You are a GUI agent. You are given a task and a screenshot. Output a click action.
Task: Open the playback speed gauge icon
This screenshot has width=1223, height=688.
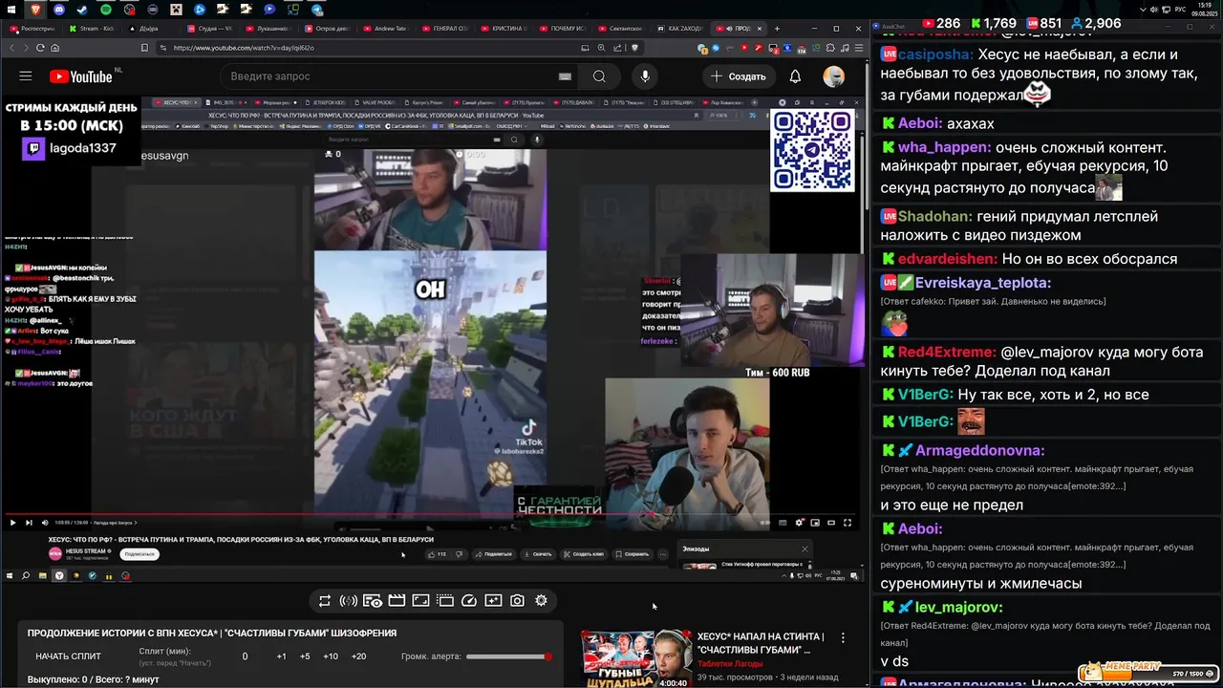click(469, 601)
